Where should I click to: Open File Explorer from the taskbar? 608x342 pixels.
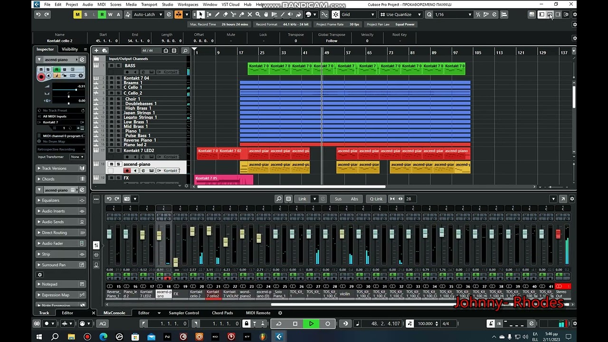71,337
